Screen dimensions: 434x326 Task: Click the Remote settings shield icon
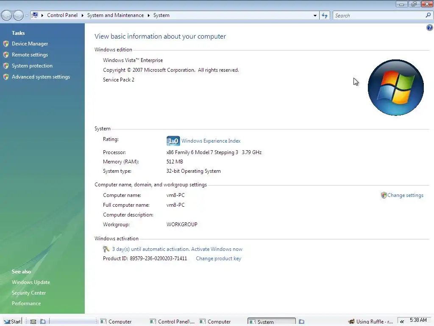point(6,55)
